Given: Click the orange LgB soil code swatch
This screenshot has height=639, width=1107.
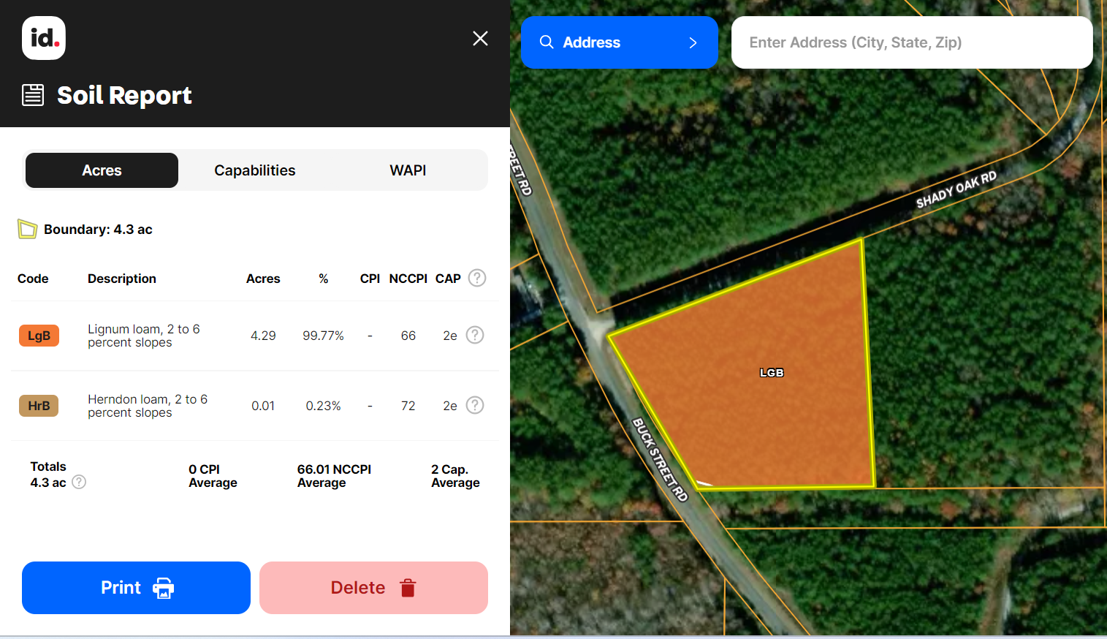Looking at the screenshot, I should click(x=39, y=336).
